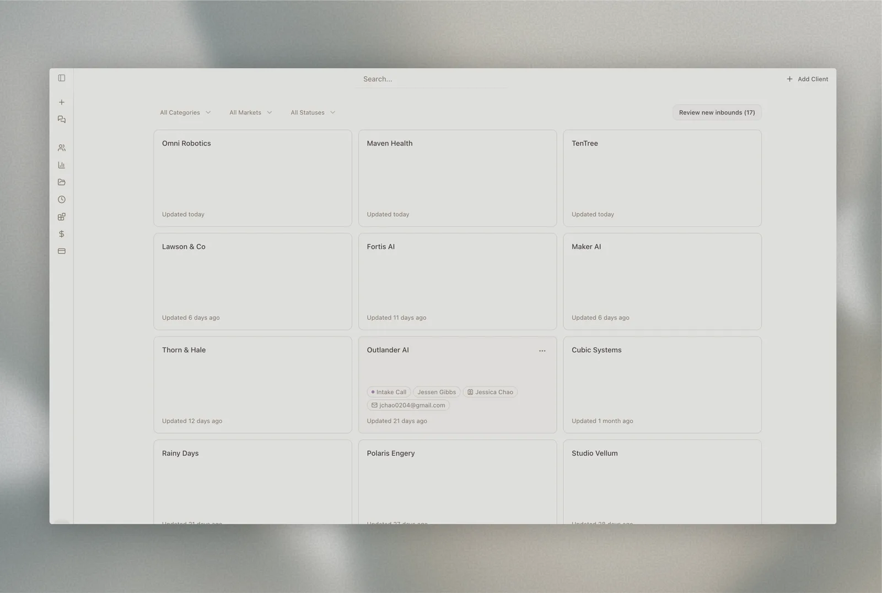Image resolution: width=882 pixels, height=593 pixels.
Task: Open the Rainy Days client card
Action: point(252,482)
